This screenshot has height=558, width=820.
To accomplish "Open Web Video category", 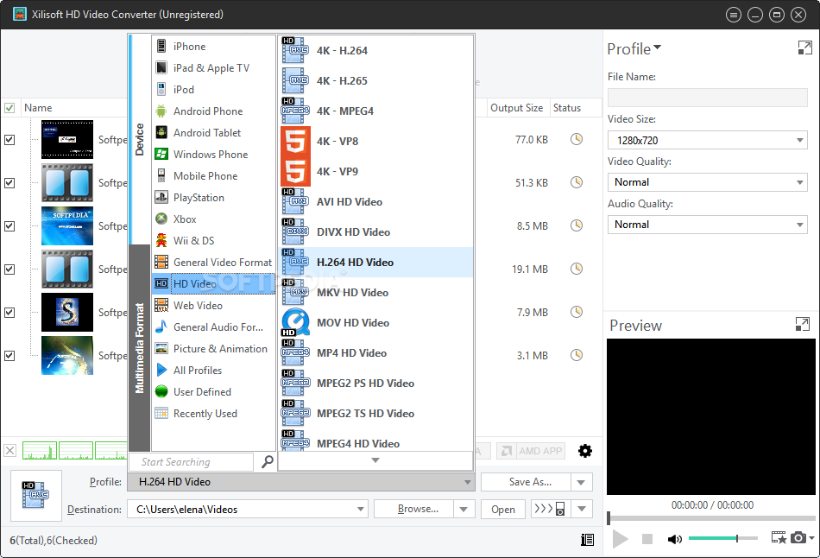I will click(213, 305).
